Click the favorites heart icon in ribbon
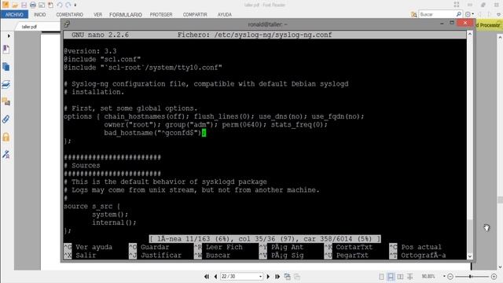 498,14
